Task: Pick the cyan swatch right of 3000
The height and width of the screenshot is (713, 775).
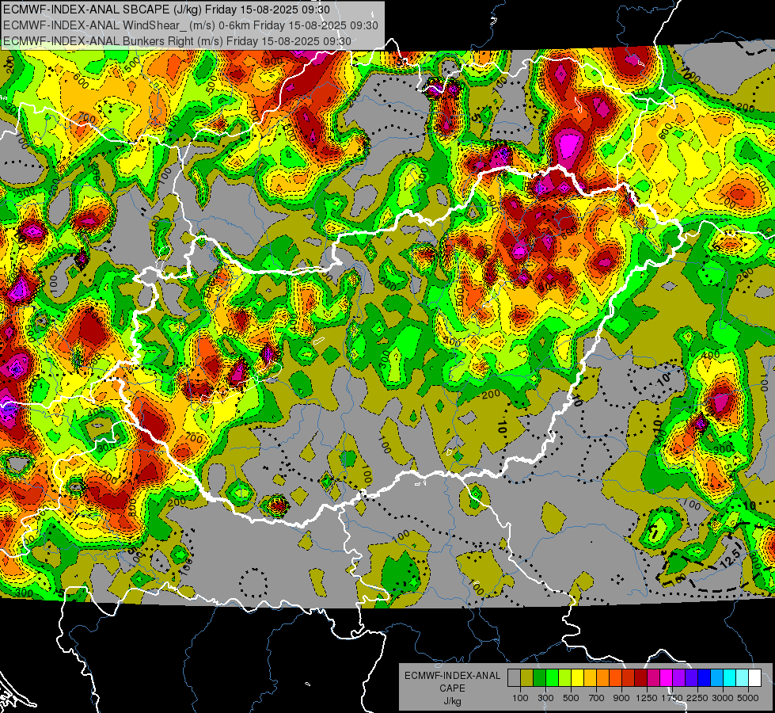Action: pyautogui.click(x=730, y=678)
